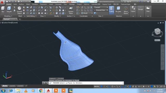Click the Array tool in Modify panel
The height and width of the screenshot is (93, 166).
[63, 13]
